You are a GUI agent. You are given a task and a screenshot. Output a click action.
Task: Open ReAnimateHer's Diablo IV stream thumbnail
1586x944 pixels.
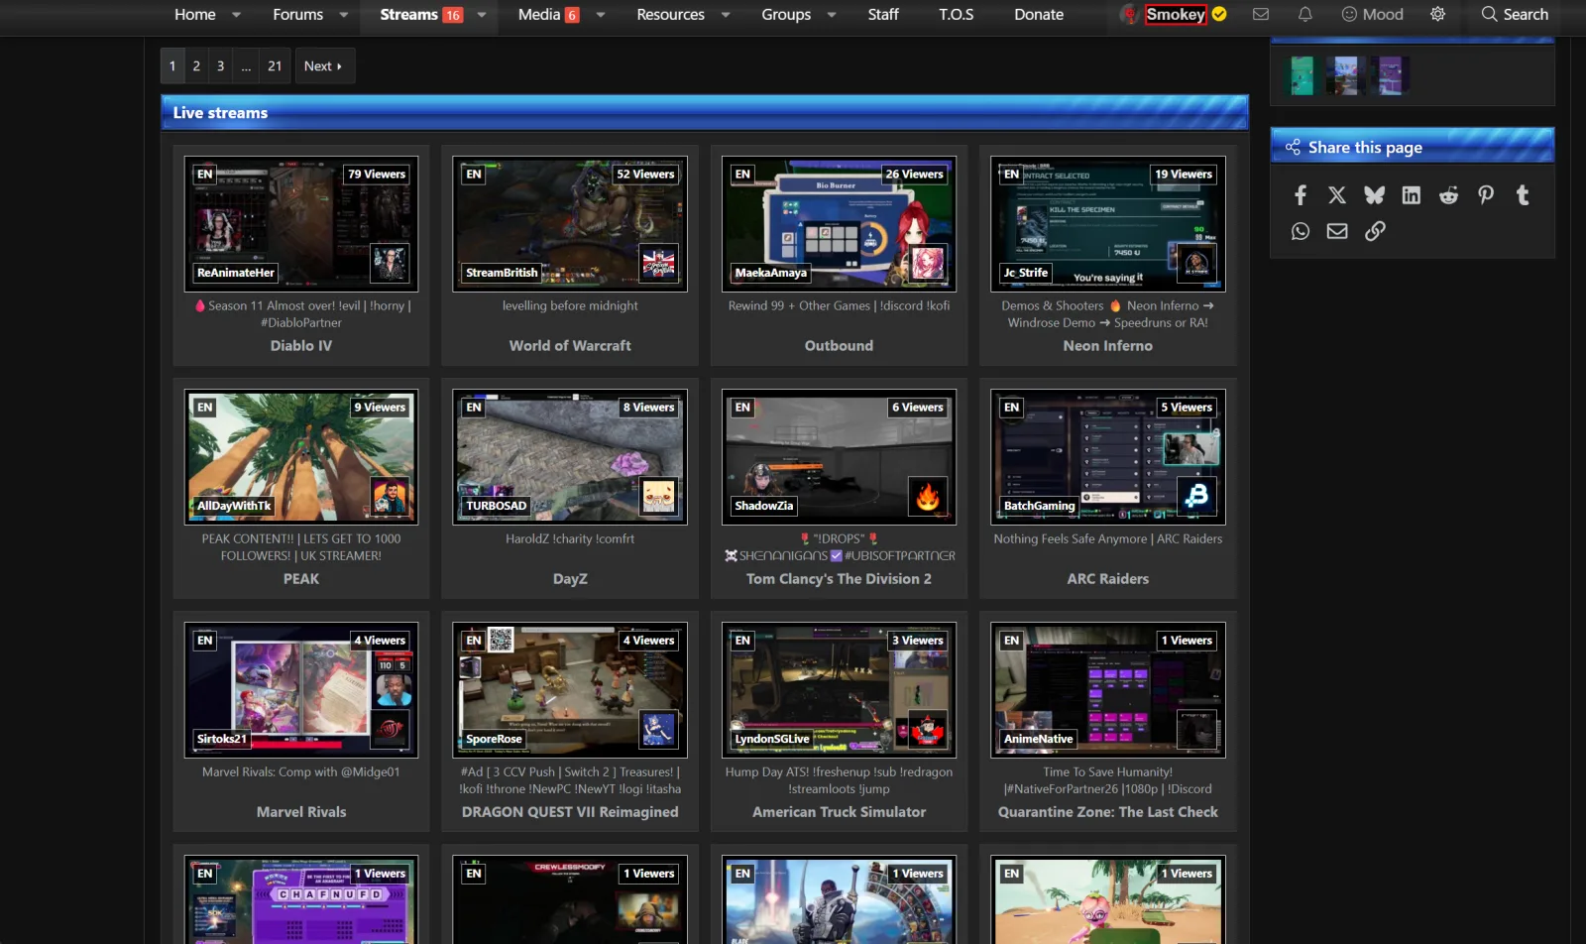[301, 223]
